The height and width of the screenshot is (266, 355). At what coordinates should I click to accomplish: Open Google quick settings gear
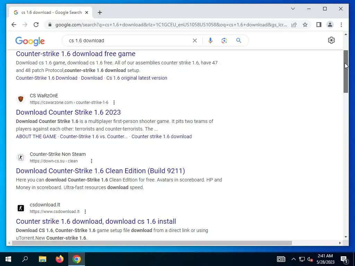tap(331, 40)
